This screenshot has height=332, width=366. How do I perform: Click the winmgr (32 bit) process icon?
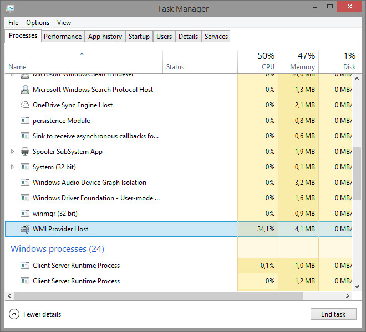[25, 214]
